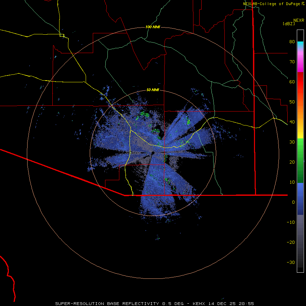Click the 10 dBZ scale label
Viewport: 306px width, 306px height.
tap(292, 182)
